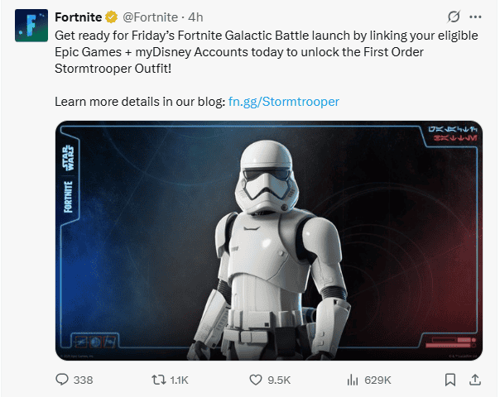Click the reply speech bubble icon

click(x=62, y=380)
